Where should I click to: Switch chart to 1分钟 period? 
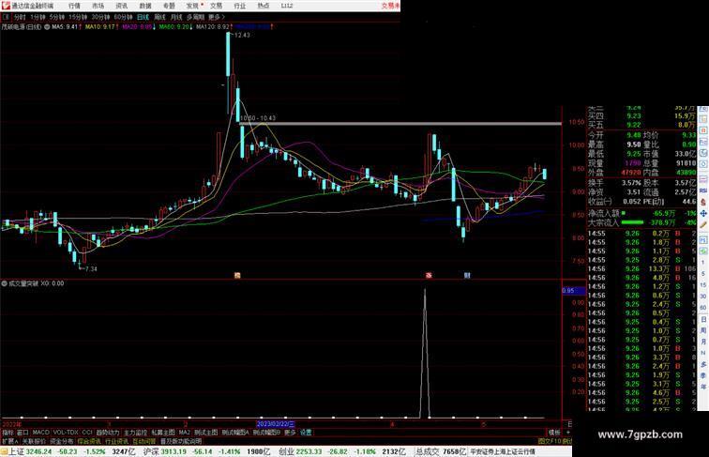[x=38, y=17]
